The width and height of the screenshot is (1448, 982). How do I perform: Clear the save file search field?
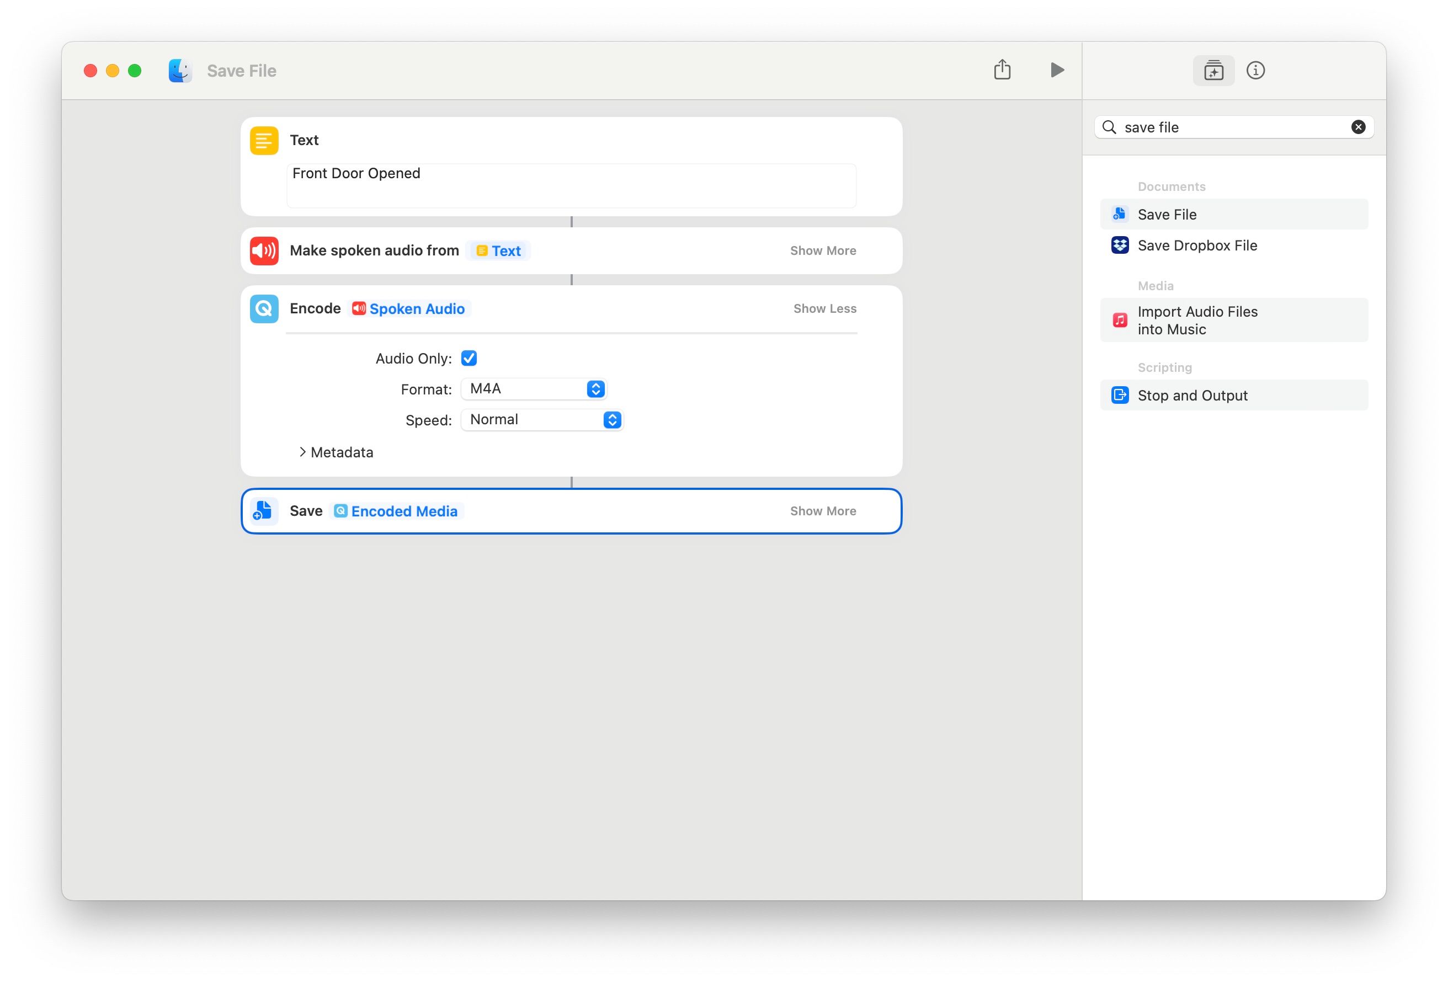pos(1358,127)
